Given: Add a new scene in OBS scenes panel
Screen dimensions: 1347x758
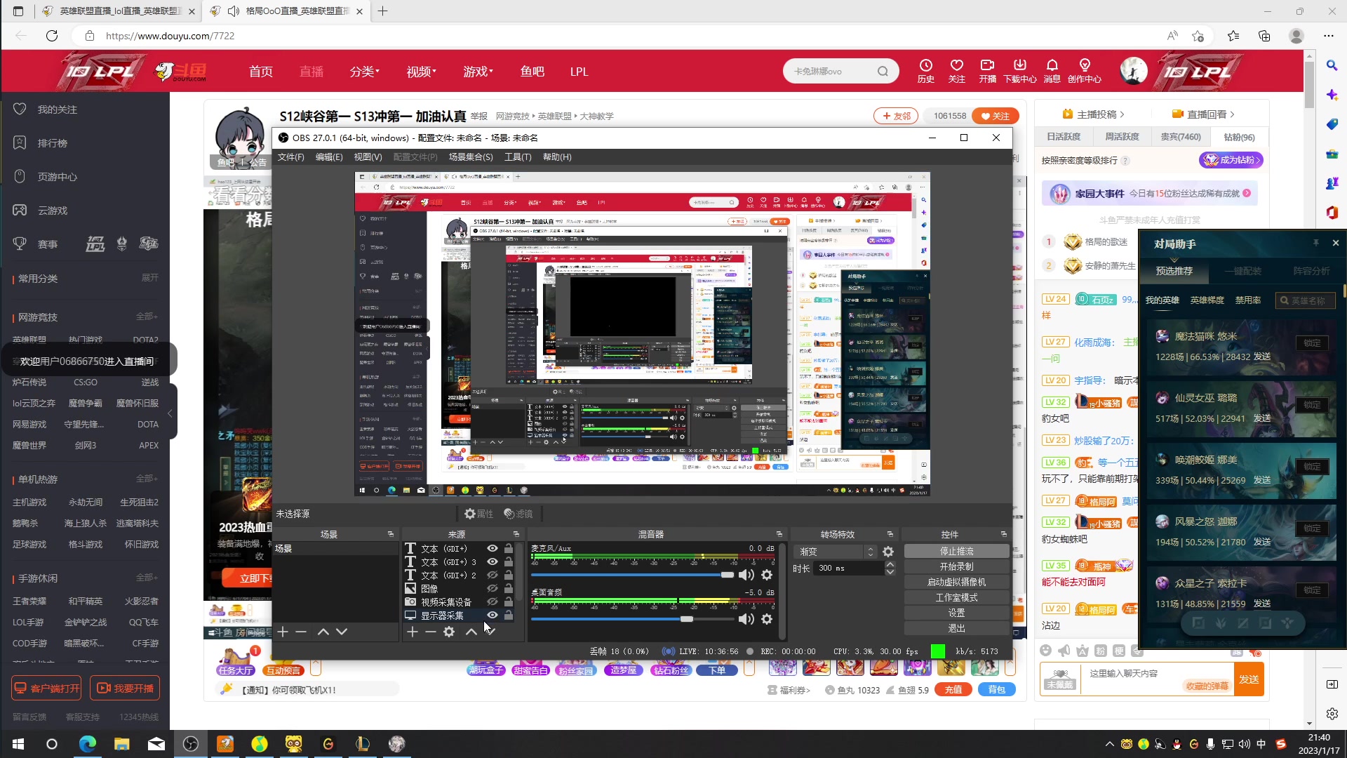Looking at the screenshot, I should click(x=283, y=632).
